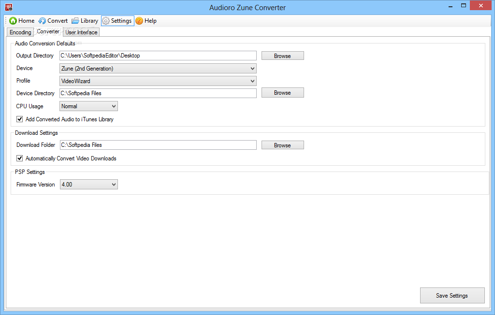Open the Device dropdown showing Zune (2nd Generation)
The height and width of the screenshot is (315, 495).
158,69
